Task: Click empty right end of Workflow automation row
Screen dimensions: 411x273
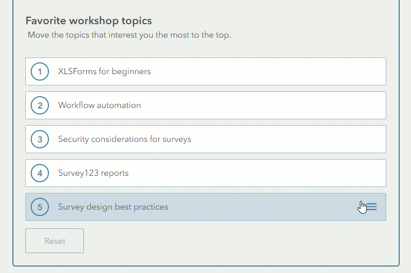Action: click(x=350, y=105)
